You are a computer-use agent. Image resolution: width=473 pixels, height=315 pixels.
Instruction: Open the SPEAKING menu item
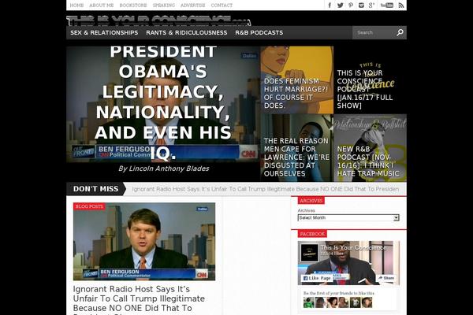click(164, 6)
